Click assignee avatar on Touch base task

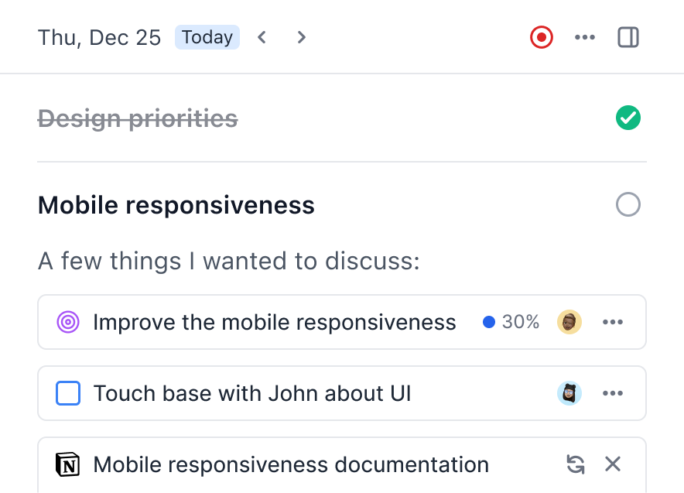[569, 393]
